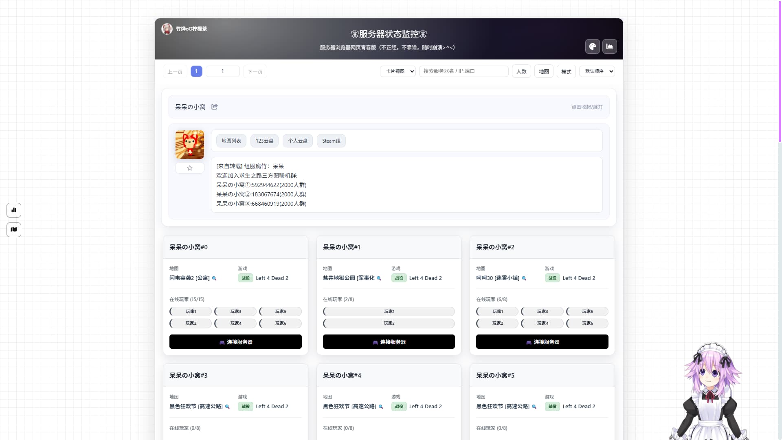This screenshot has height=440, width=782.
Task: Go to next page via 下一页
Action: (255, 71)
